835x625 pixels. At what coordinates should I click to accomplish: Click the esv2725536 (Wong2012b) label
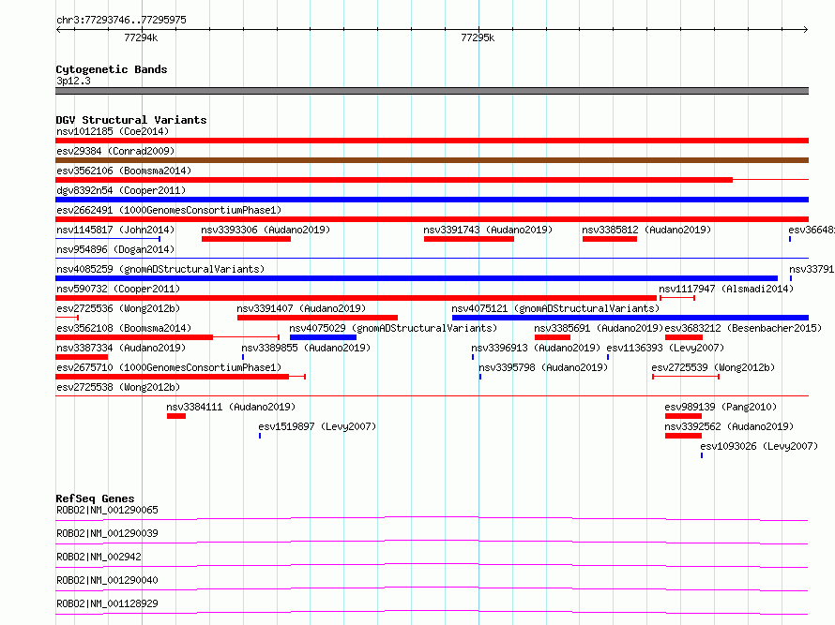pos(118,308)
